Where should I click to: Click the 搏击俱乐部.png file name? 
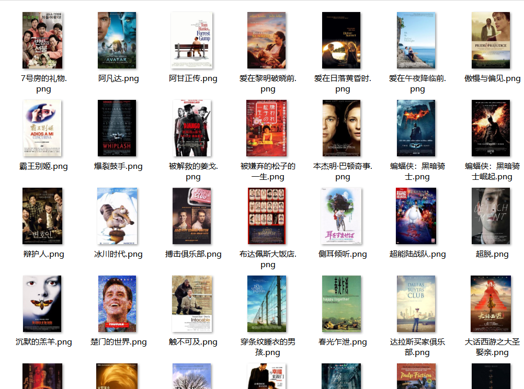(193, 254)
